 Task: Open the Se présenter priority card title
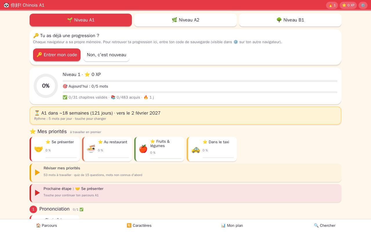(x=60, y=142)
